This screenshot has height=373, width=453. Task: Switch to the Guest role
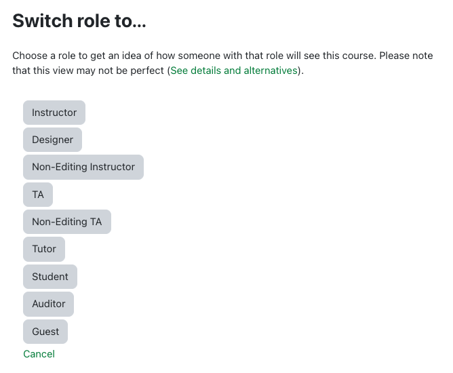[45, 332]
